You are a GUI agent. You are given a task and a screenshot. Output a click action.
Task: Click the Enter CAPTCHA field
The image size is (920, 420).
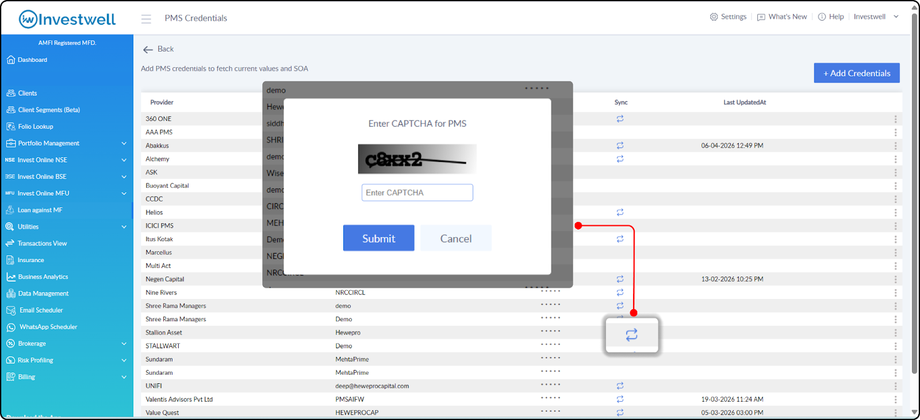pos(417,193)
